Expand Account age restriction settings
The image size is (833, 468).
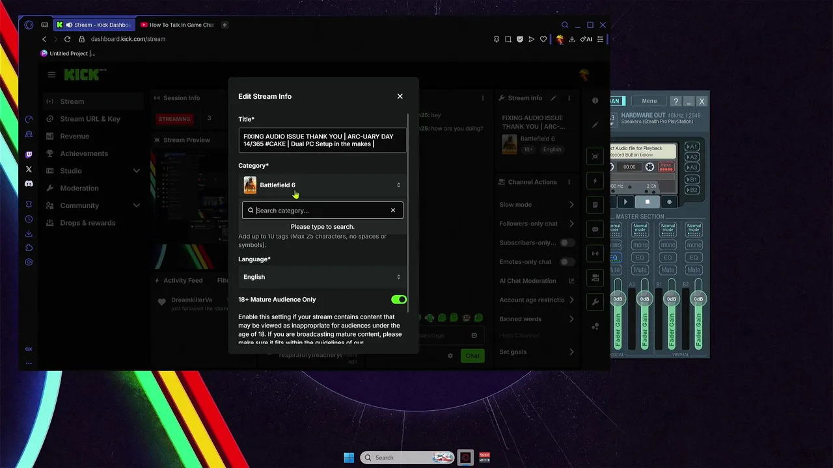click(x=537, y=300)
